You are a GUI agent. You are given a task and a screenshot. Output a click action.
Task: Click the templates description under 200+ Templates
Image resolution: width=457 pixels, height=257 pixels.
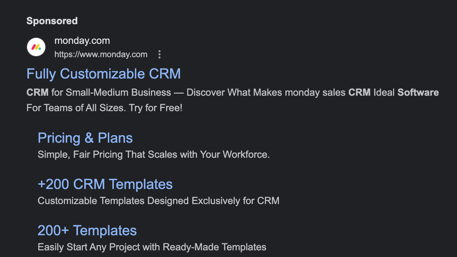[x=152, y=247]
